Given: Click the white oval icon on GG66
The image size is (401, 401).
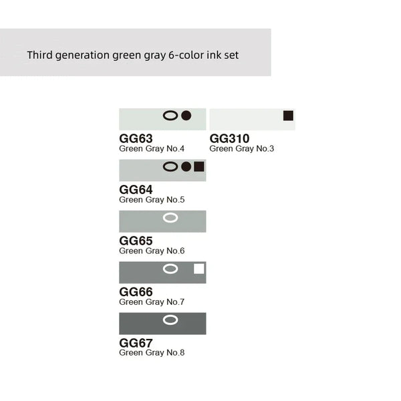Looking at the screenshot, I should pos(170,269).
